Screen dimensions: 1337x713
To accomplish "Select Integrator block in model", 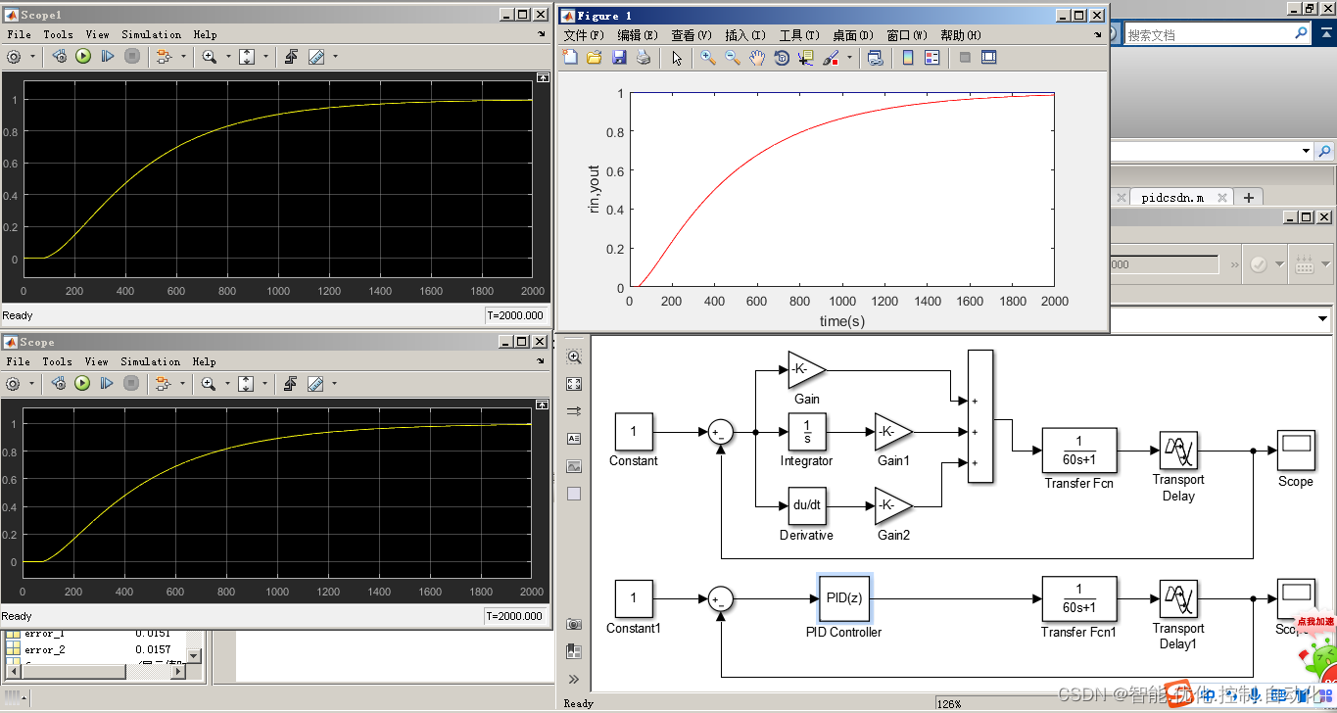I will click(806, 431).
